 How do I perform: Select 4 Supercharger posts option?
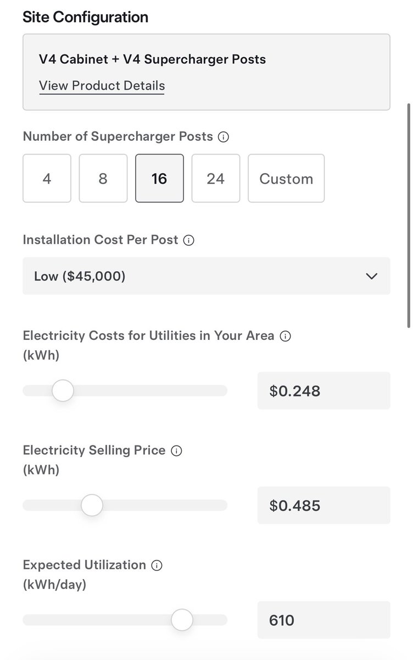click(47, 178)
